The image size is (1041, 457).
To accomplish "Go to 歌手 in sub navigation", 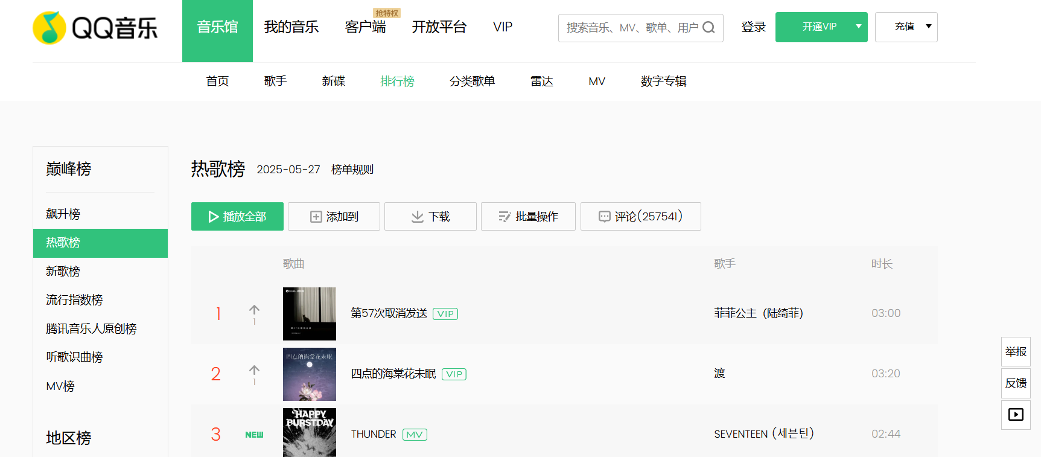I will coord(276,81).
